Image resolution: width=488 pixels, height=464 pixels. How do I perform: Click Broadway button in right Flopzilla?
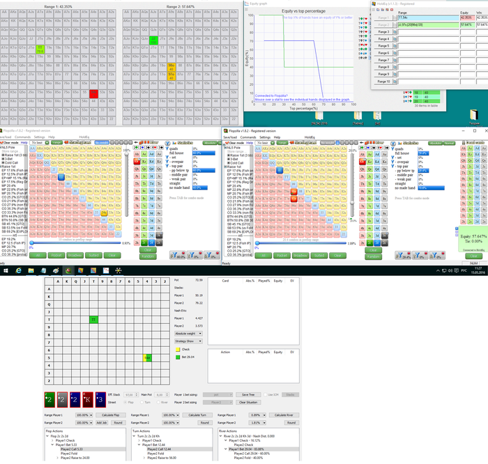point(300,256)
